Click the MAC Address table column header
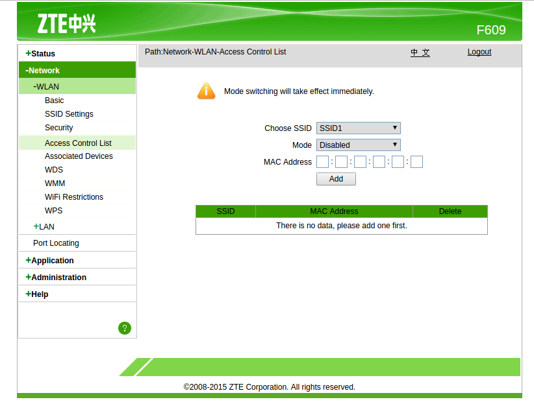Screen dimensions: 534x404 334,211
